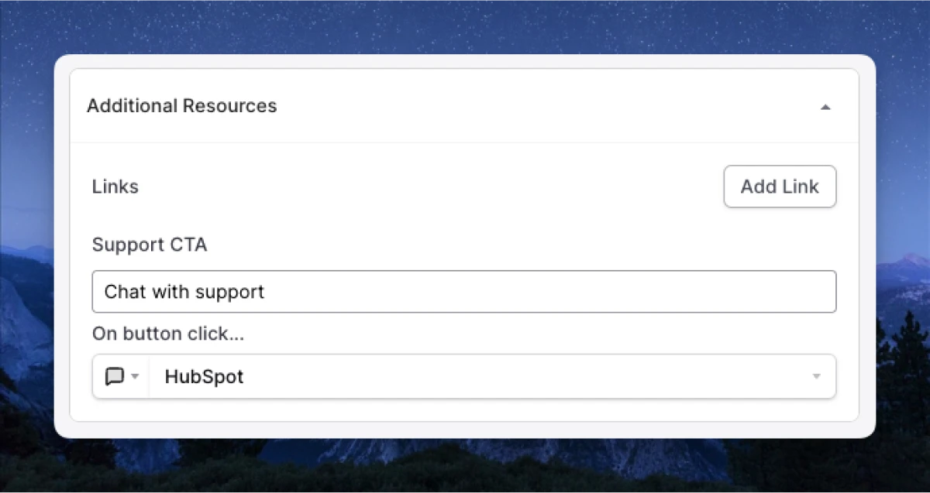Click the Support CTA label
The height and width of the screenshot is (493, 930).
coord(150,245)
